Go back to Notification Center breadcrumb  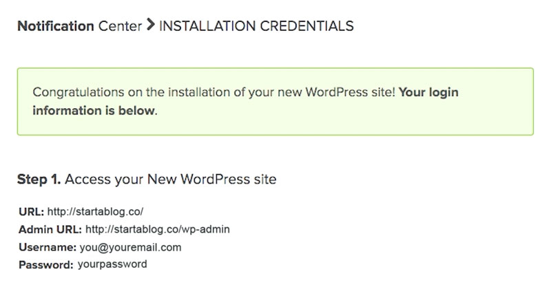tap(79, 26)
